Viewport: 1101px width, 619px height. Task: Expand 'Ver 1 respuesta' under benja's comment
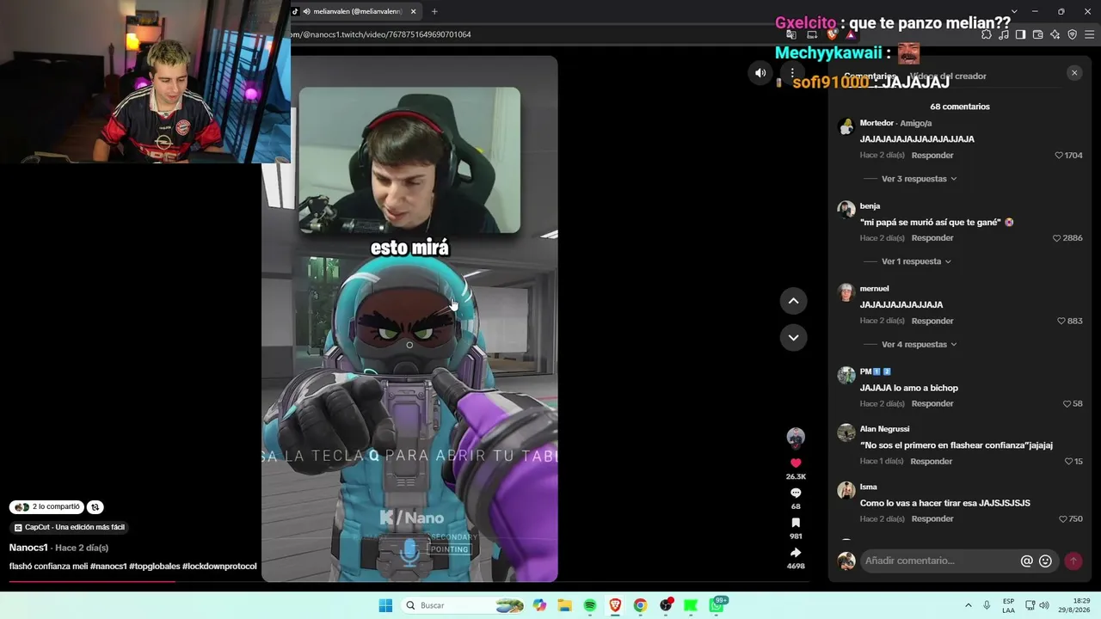[916, 261]
